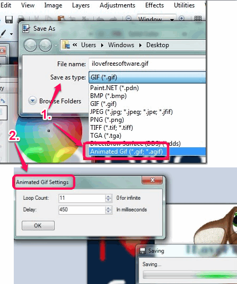Click the Forward arrow in Save As
237x284 pixels.
click(x=45, y=45)
